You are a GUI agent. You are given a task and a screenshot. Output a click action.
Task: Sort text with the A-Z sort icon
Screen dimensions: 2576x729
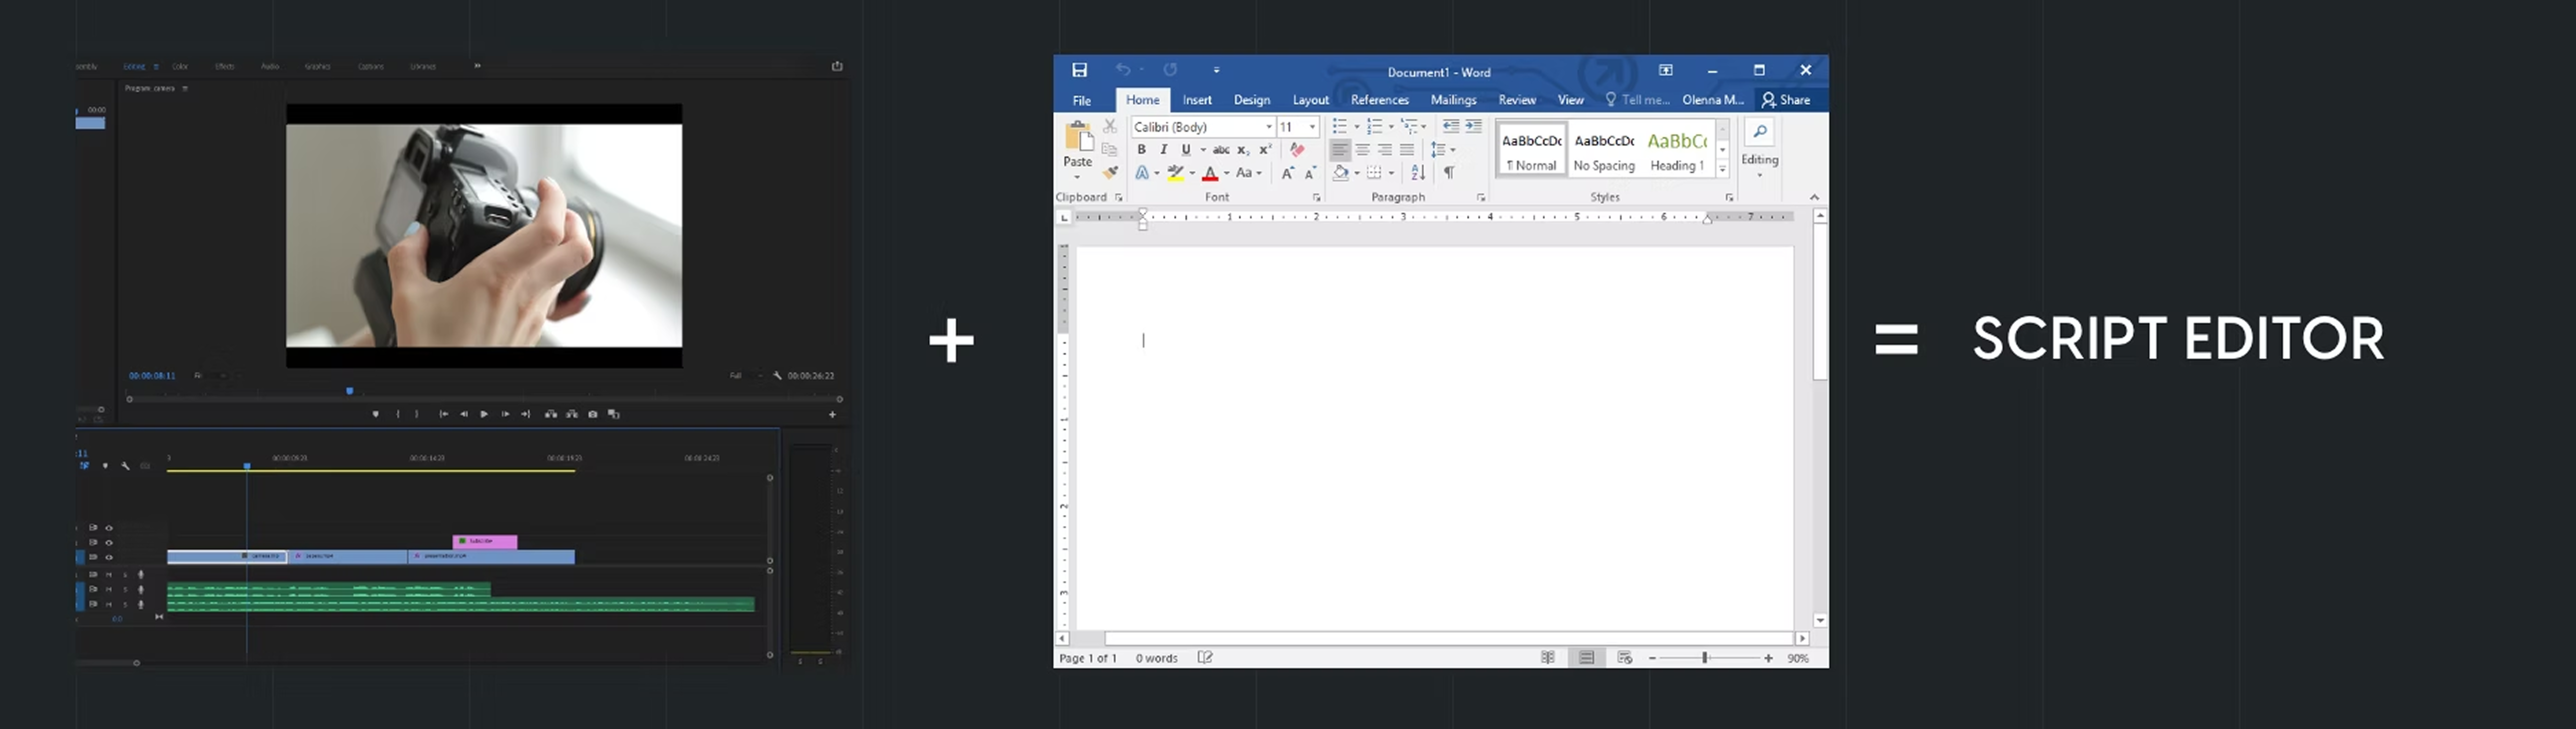point(1418,173)
